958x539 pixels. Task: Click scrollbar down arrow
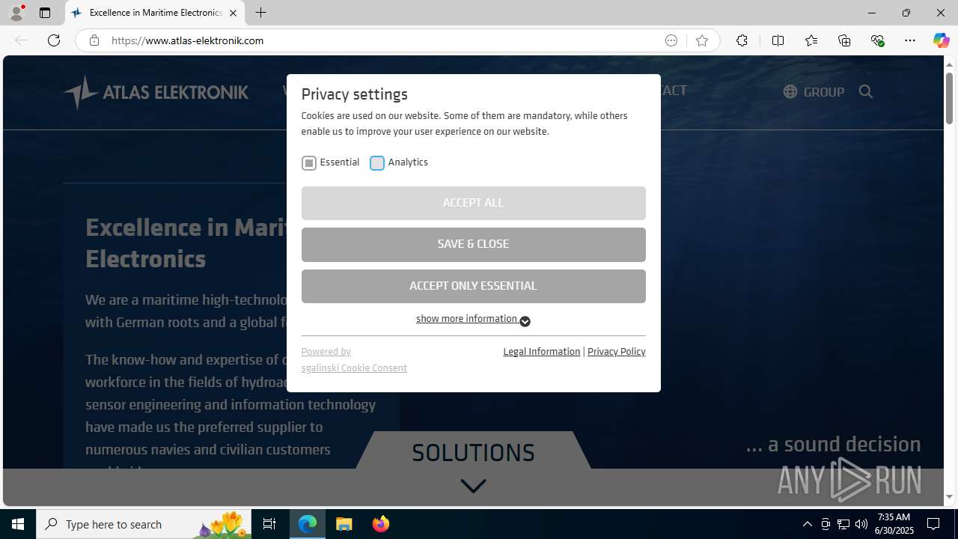point(949,497)
